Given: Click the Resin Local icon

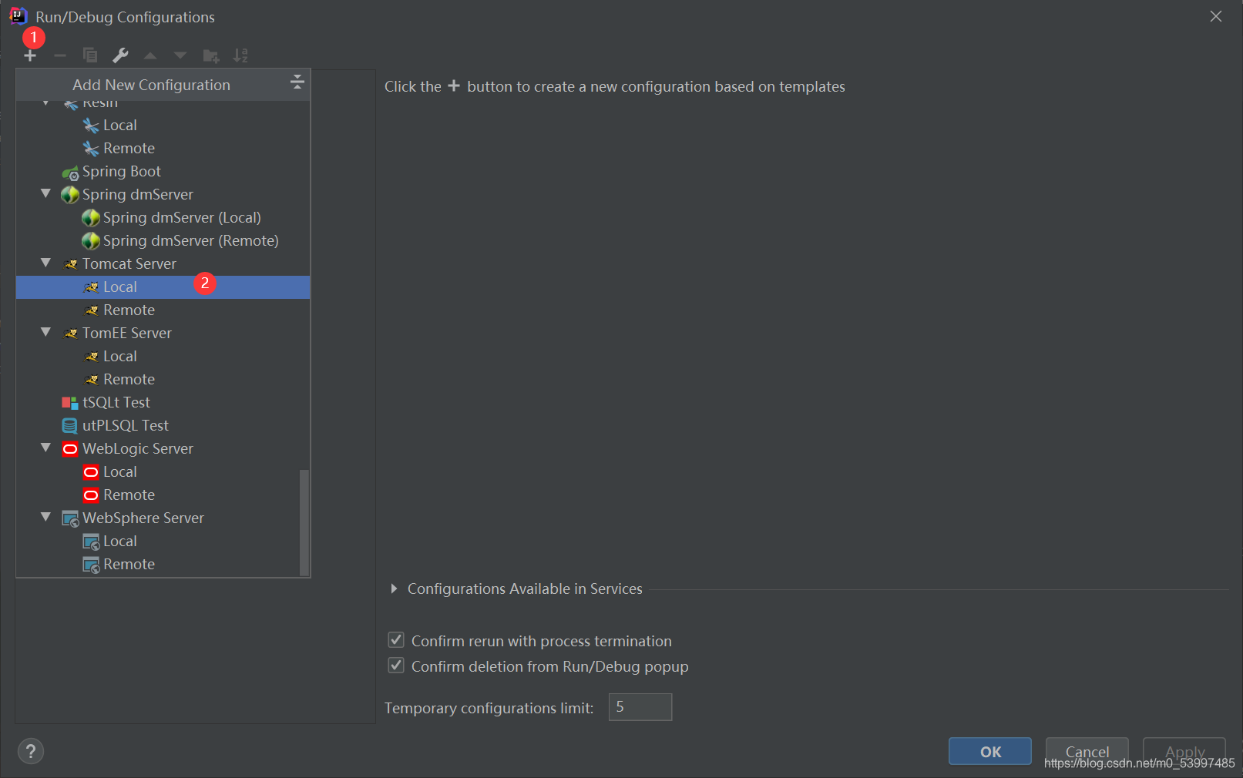Looking at the screenshot, I should [91, 126].
